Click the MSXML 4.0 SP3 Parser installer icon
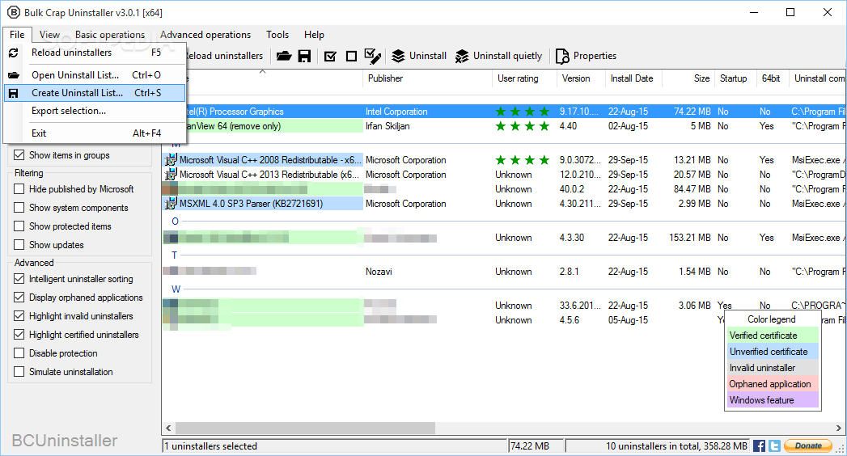The width and height of the screenshot is (847, 456). (x=171, y=204)
